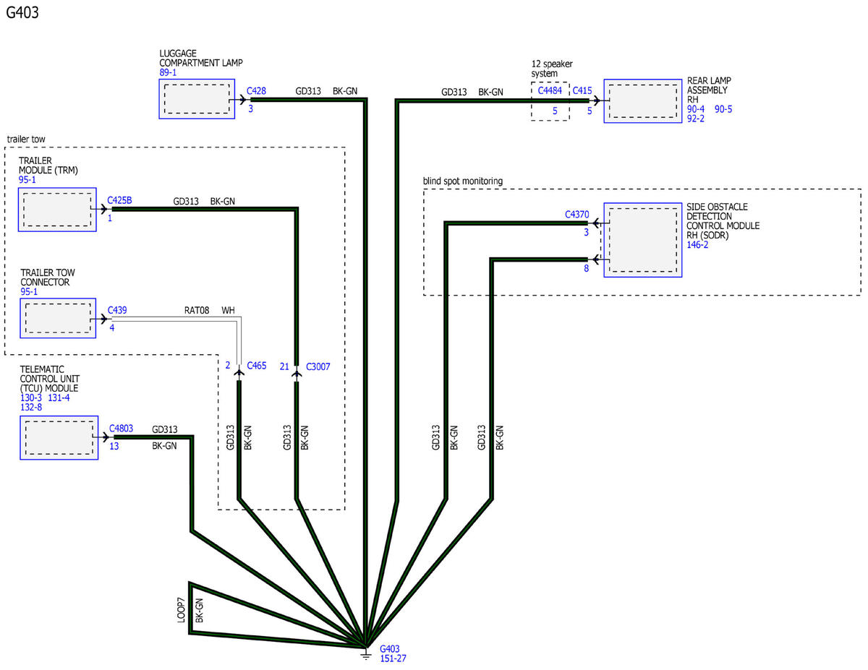Open page reference 90-5 beside Rear Lamp

723,109
